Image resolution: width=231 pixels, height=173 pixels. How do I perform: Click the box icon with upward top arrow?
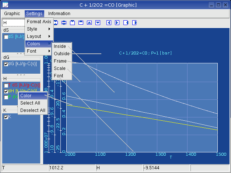(81, 23)
